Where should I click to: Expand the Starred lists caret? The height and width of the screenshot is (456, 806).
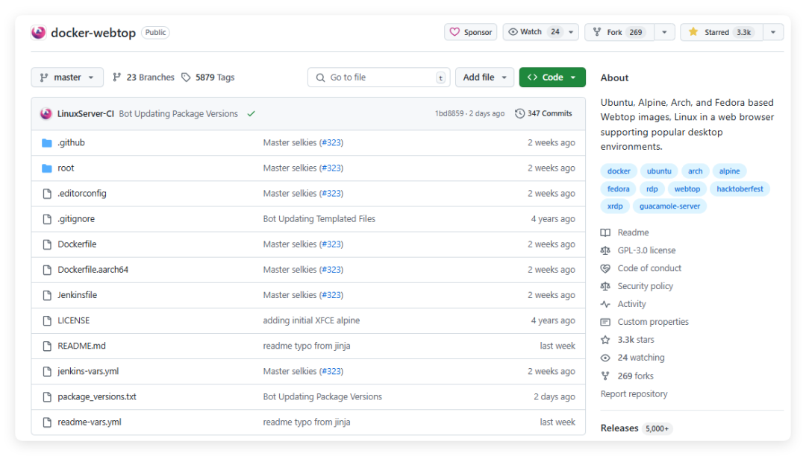773,32
